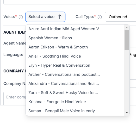Click the voice list scrollbar thumb

[127, 40]
